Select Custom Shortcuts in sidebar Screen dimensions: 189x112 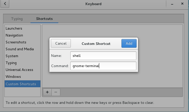21,84
